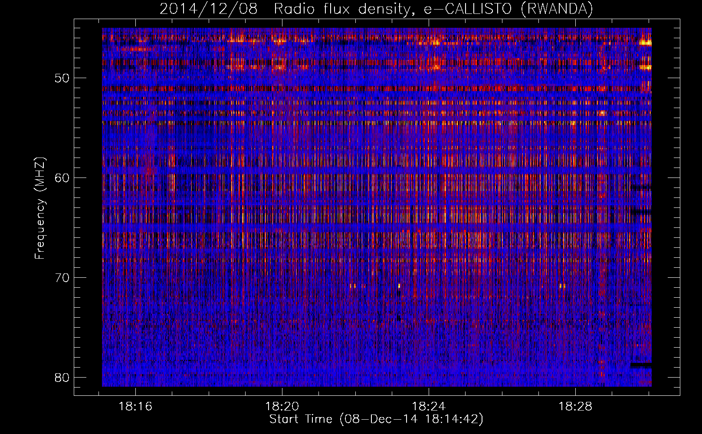
Task: Click the time tick label "18:28"
Action: [575, 407]
